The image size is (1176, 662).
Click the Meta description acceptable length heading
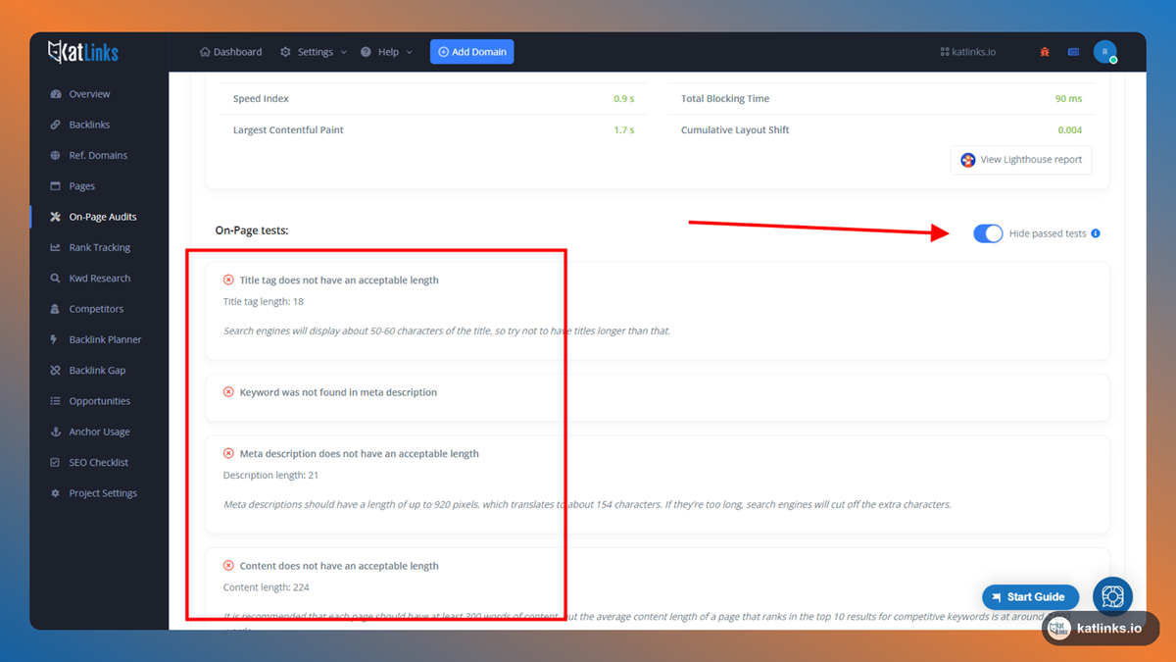(359, 454)
